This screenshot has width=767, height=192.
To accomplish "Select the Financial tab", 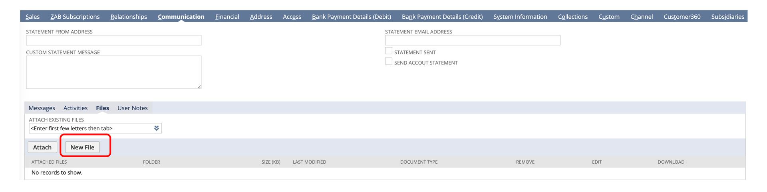I will pyautogui.click(x=227, y=17).
